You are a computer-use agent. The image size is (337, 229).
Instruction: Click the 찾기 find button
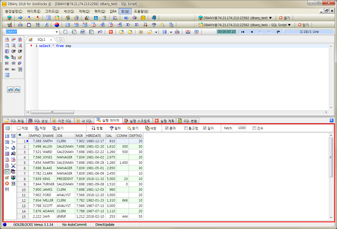coord(133,128)
